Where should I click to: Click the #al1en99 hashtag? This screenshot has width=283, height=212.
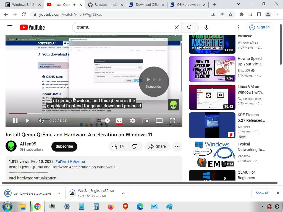64,161
